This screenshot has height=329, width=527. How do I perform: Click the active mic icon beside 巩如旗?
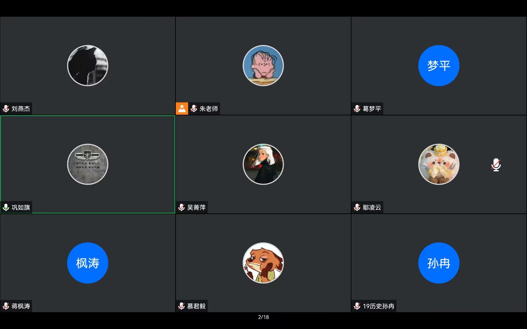point(6,207)
